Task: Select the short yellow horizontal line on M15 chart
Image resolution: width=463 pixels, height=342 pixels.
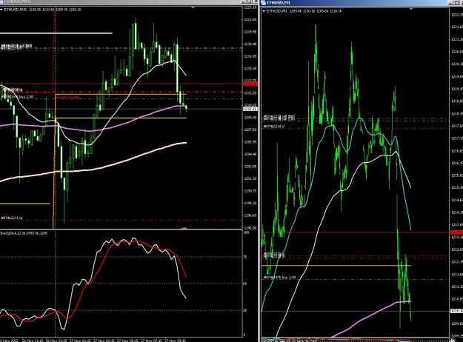Action: 24,204
